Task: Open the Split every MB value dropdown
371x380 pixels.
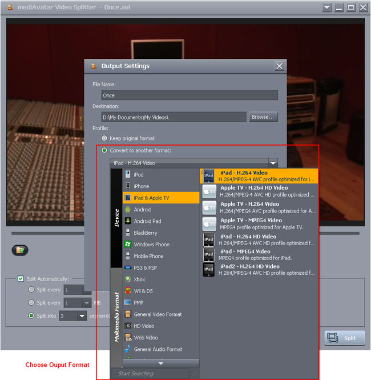Action: [86, 303]
